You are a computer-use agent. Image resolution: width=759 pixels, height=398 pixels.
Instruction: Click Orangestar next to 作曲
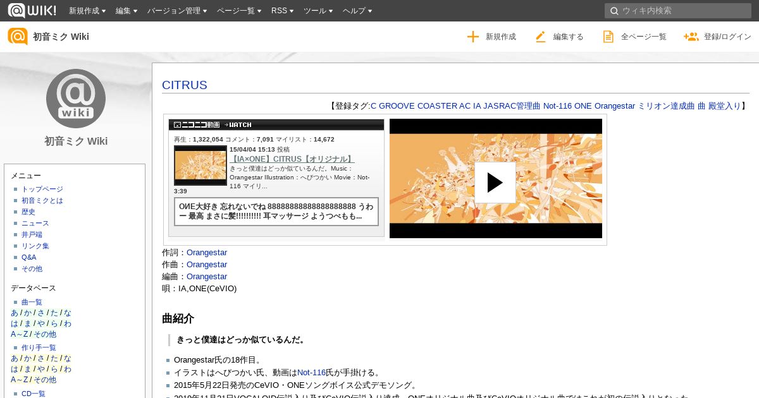click(207, 264)
